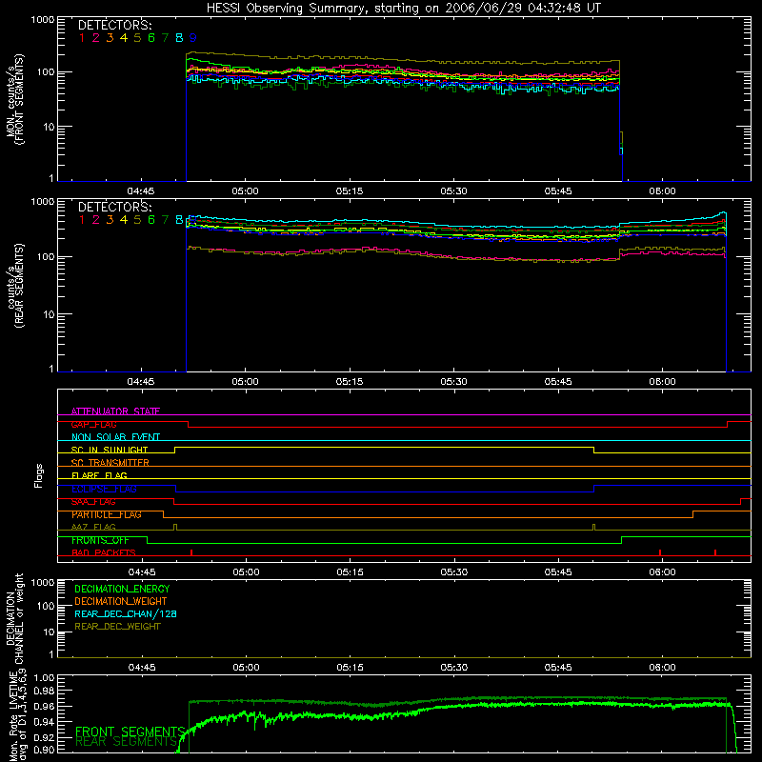This screenshot has height=762, width=762.
Task: Click the '0.94' tick on the livetime axis
Action: [44, 722]
